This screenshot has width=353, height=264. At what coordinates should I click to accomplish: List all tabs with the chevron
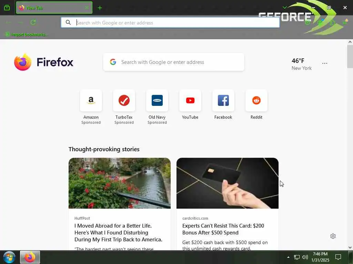(284, 8)
